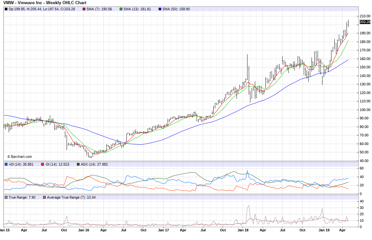This screenshot has width=372, height=240.
Task: Click the 'Average True Range (7): 10.34' label
Action: 71,197
